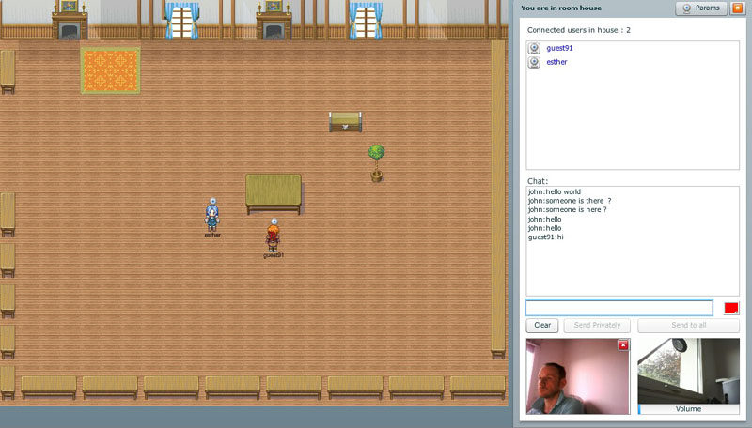Click the right webcam window video
This screenshot has height=428, width=752.
coord(688,372)
